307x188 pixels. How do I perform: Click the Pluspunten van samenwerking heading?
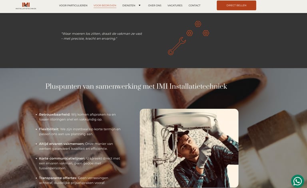[x=136, y=86]
